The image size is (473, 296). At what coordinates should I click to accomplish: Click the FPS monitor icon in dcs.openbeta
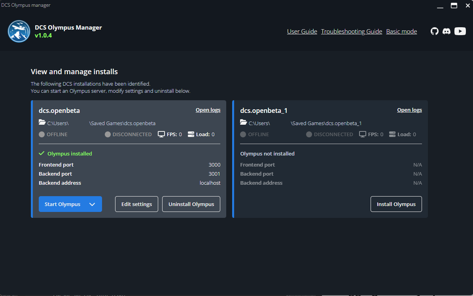pyautogui.click(x=161, y=134)
